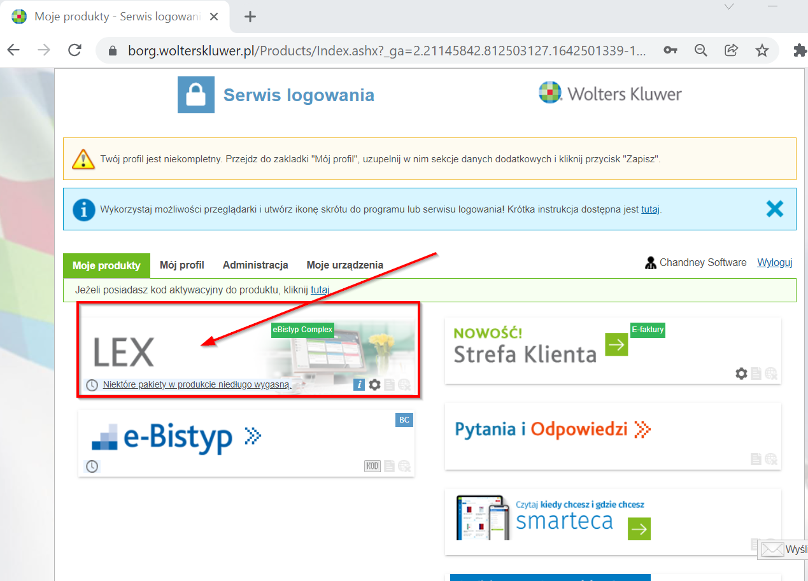
Task: Close the blue info banner with X
Action: pos(774,209)
